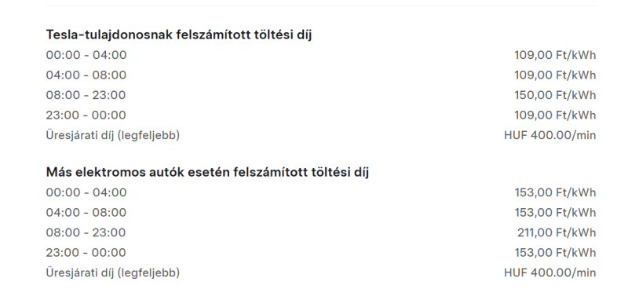The width and height of the screenshot is (628, 300).
Task: Select other cars' 08:00 - 23:00 time slot
Action: click(x=86, y=232)
